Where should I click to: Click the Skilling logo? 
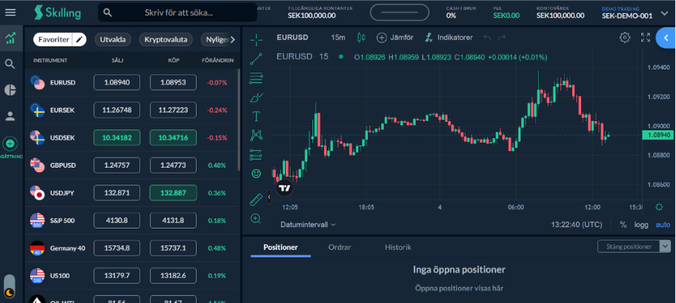point(57,13)
